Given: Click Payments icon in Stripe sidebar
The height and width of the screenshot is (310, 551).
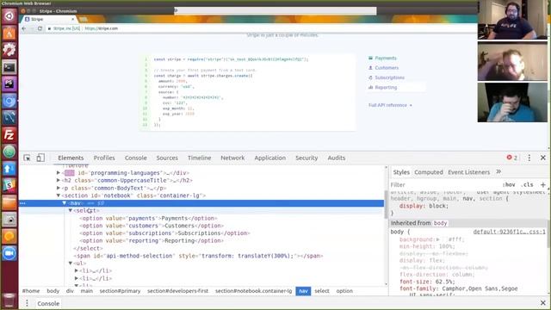Looking at the screenshot, I should (370, 58).
